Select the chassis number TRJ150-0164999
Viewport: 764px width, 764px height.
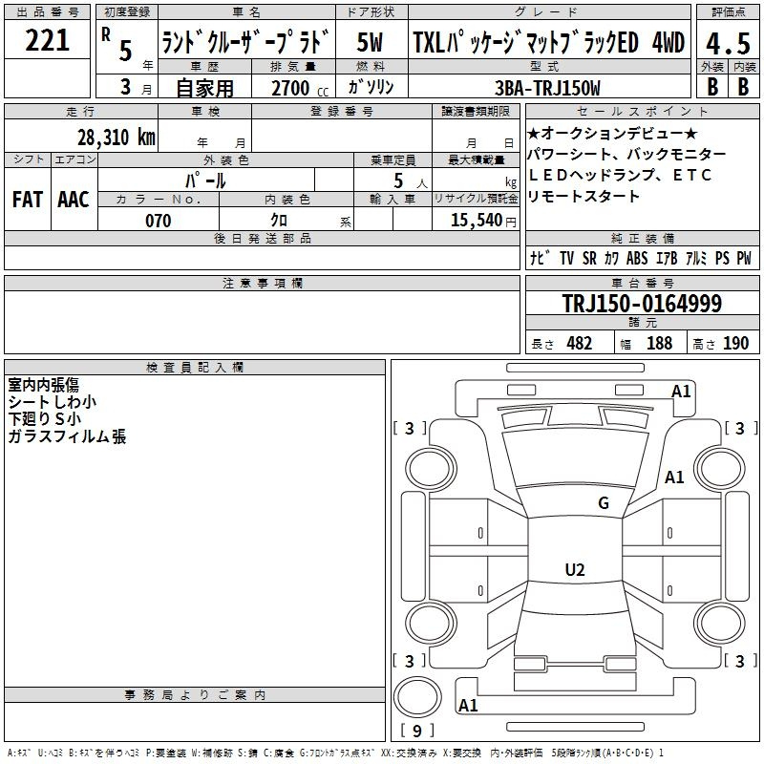click(641, 305)
